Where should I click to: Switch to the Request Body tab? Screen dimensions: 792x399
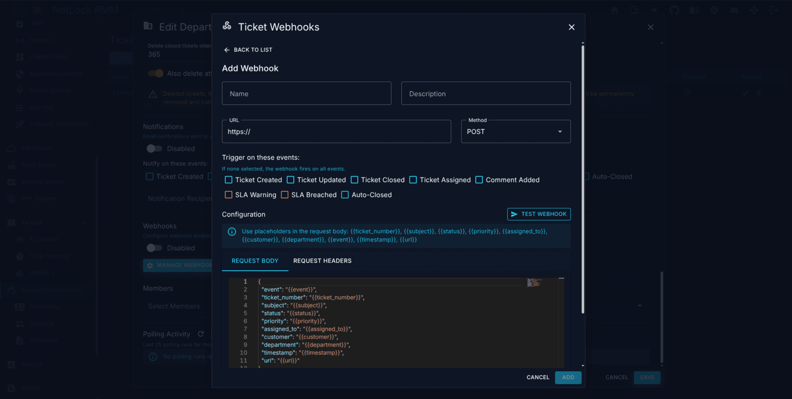coord(255,261)
